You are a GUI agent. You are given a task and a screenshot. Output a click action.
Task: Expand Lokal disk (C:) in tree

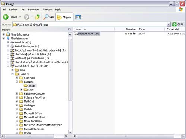coord(8,42)
